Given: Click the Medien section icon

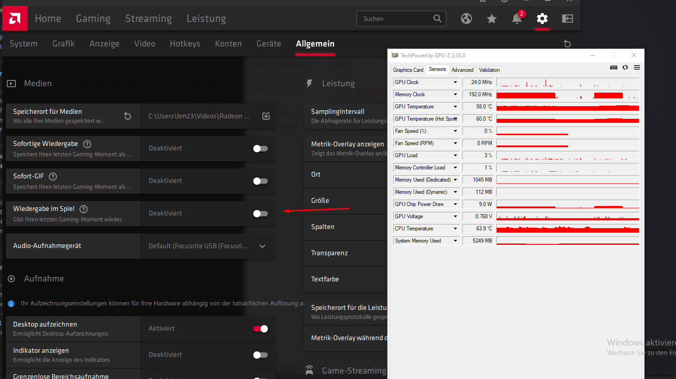Looking at the screenshot, I should [x=11, y=84].
